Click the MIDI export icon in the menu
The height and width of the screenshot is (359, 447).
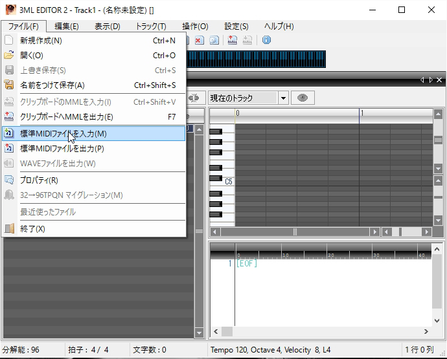click(x=9, y=148)
